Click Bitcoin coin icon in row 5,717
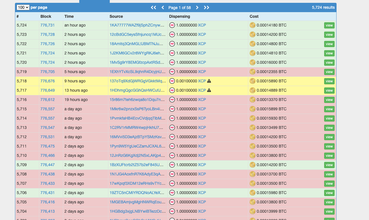 [252, 90]
